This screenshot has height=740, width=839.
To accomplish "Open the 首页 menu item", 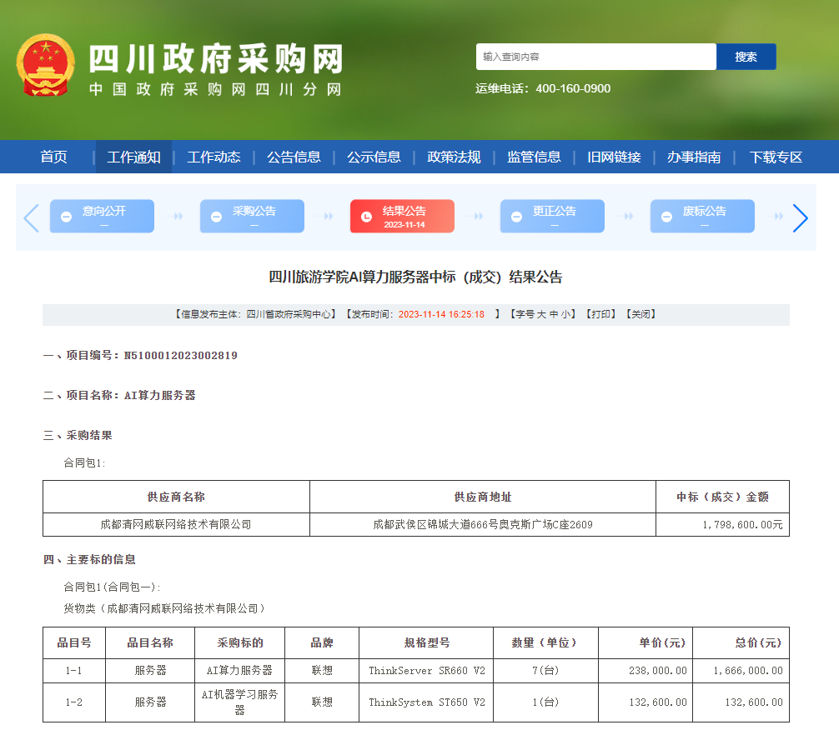I will click(x=53, y=157).
